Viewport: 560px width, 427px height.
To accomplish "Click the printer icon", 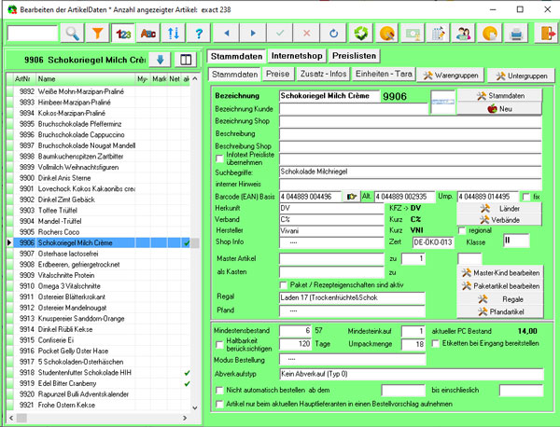I will (516, 34).
